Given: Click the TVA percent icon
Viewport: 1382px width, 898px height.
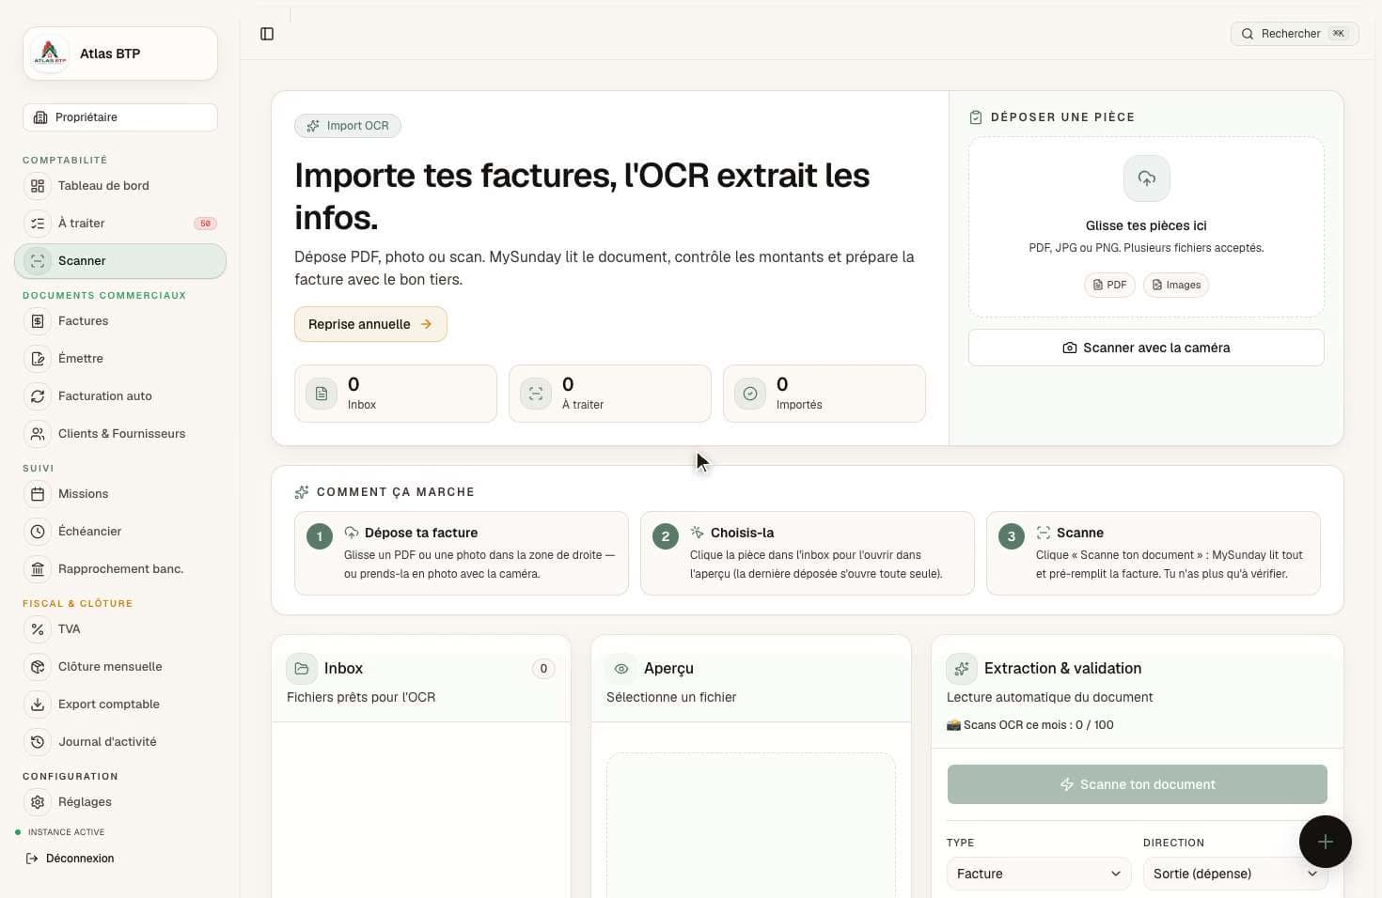Looking at the screenshot, I should pyautogui.click(x=38, y=629).
